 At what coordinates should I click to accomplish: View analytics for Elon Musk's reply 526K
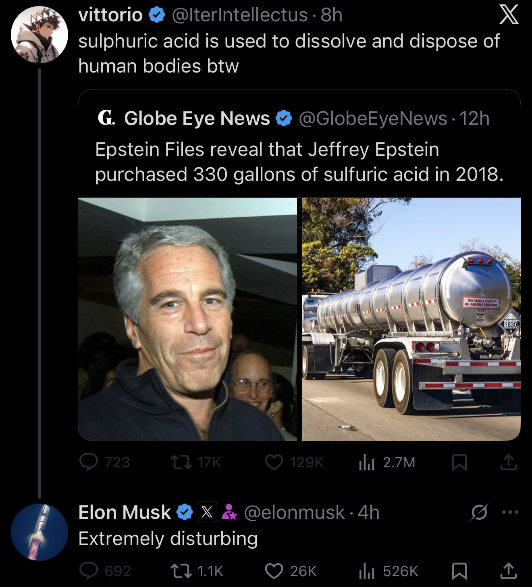tap(367, 571)
